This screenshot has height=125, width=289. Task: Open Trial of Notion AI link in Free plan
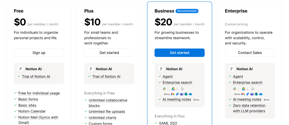coord(36,77)
